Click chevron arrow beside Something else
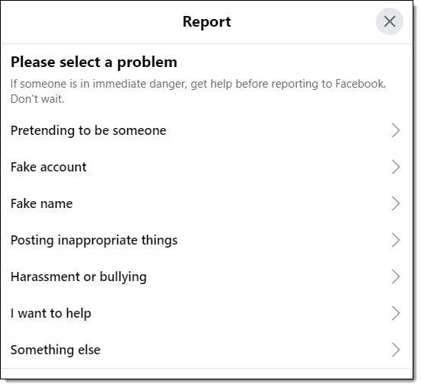The height and width of the screenshot is (387, 421). click(x=395, y=350)
